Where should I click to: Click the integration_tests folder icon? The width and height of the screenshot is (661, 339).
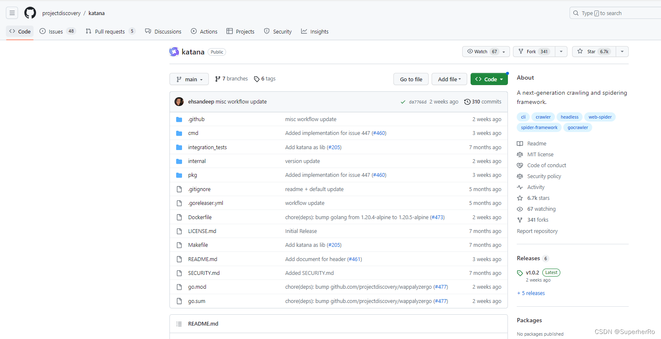click(x=179, y=148)
